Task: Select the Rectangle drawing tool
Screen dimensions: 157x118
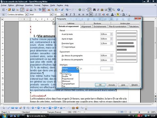Action: (12, 108)
